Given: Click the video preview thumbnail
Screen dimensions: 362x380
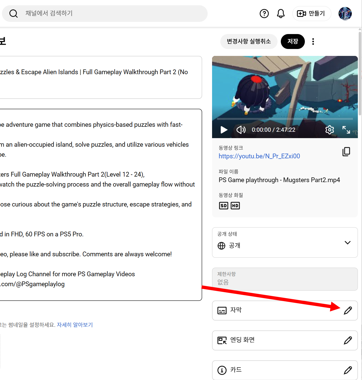Looking at the screenshot, I should tap(285, 97).
